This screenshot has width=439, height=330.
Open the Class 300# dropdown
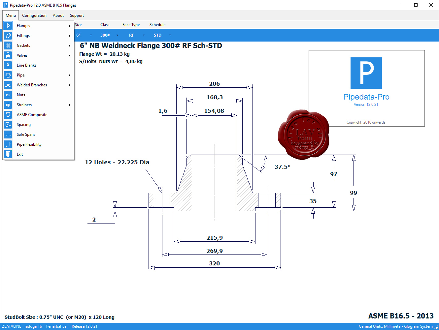click(118, 35)
